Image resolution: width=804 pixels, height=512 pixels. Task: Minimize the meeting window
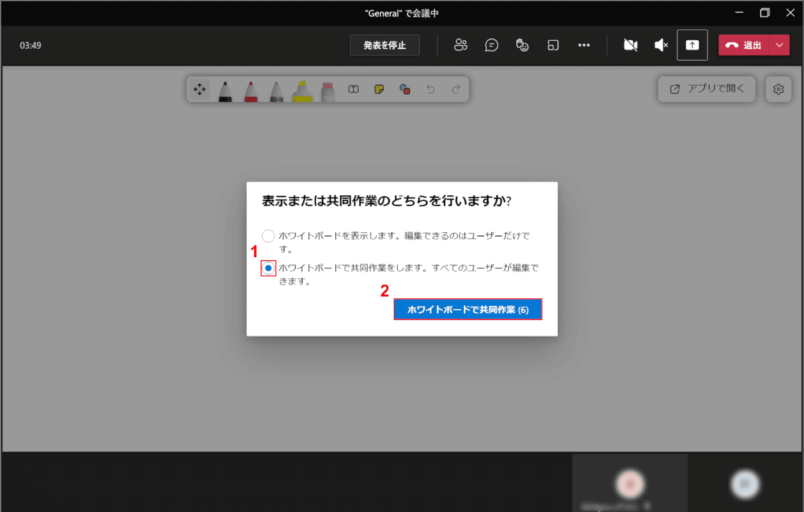click(x=740, y=13)
